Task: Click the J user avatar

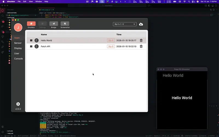Action: [x=18, y=27]
